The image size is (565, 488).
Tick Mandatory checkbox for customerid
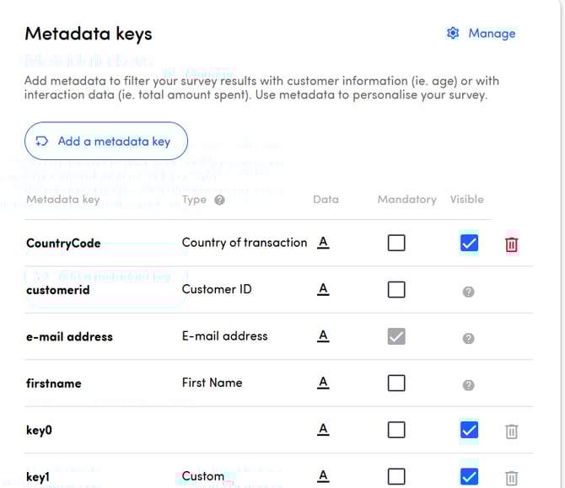[396, 290]
